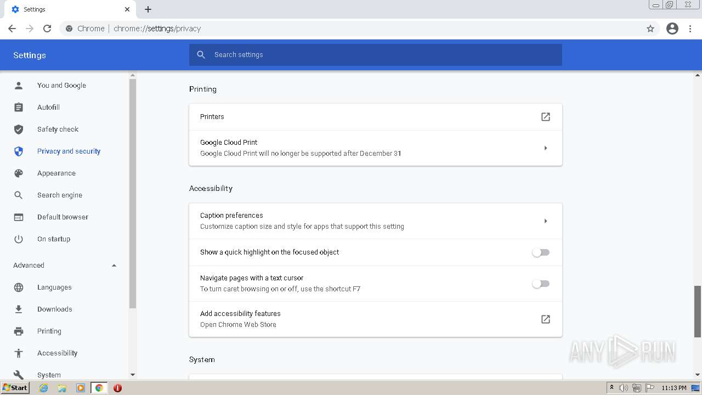
Task: Click Chrome icon in taskbar
Action: tap(99, 388)
